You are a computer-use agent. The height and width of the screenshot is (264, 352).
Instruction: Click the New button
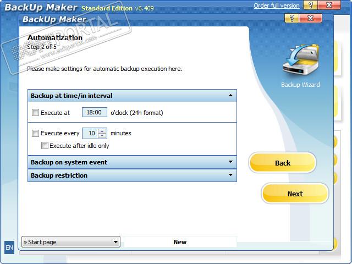tap(180, 242)
